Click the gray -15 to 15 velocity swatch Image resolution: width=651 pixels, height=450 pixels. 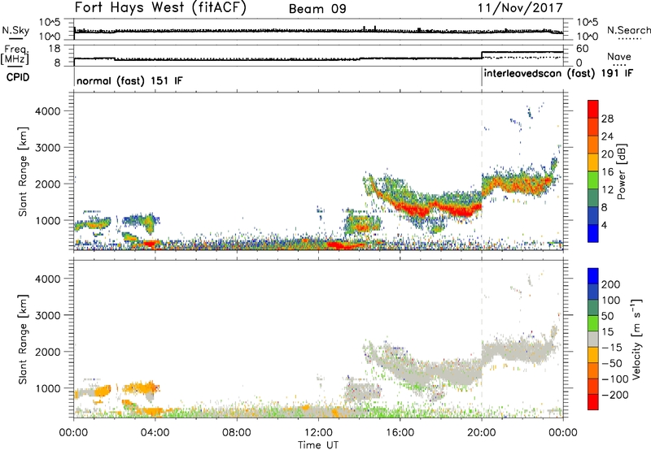[593, 339]
